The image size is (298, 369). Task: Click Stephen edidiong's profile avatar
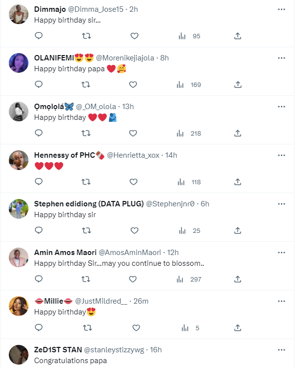pyautogui.click(x=19, y=208)
